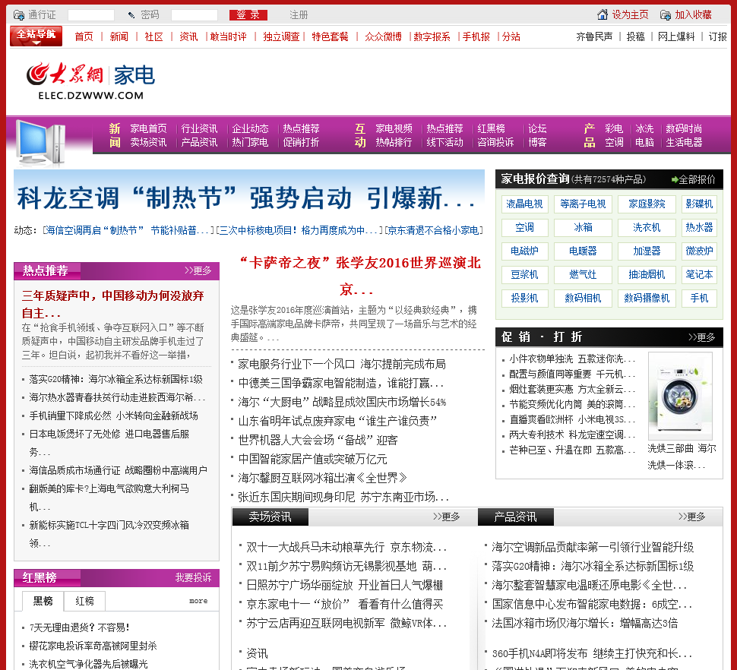The height and width of the screenshot is (670, 737).
Task: Click 微波炉 price category button
Action: 700,251
